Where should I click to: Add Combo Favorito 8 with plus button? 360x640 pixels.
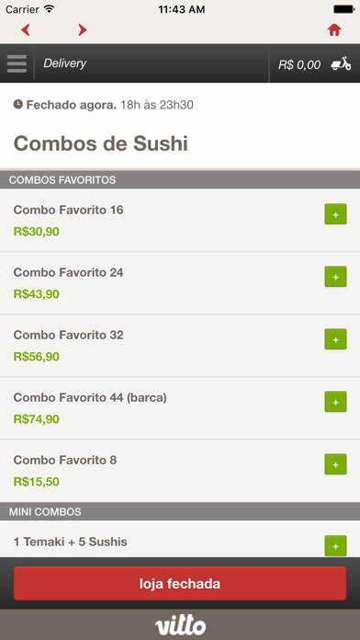tap(335, 464)
